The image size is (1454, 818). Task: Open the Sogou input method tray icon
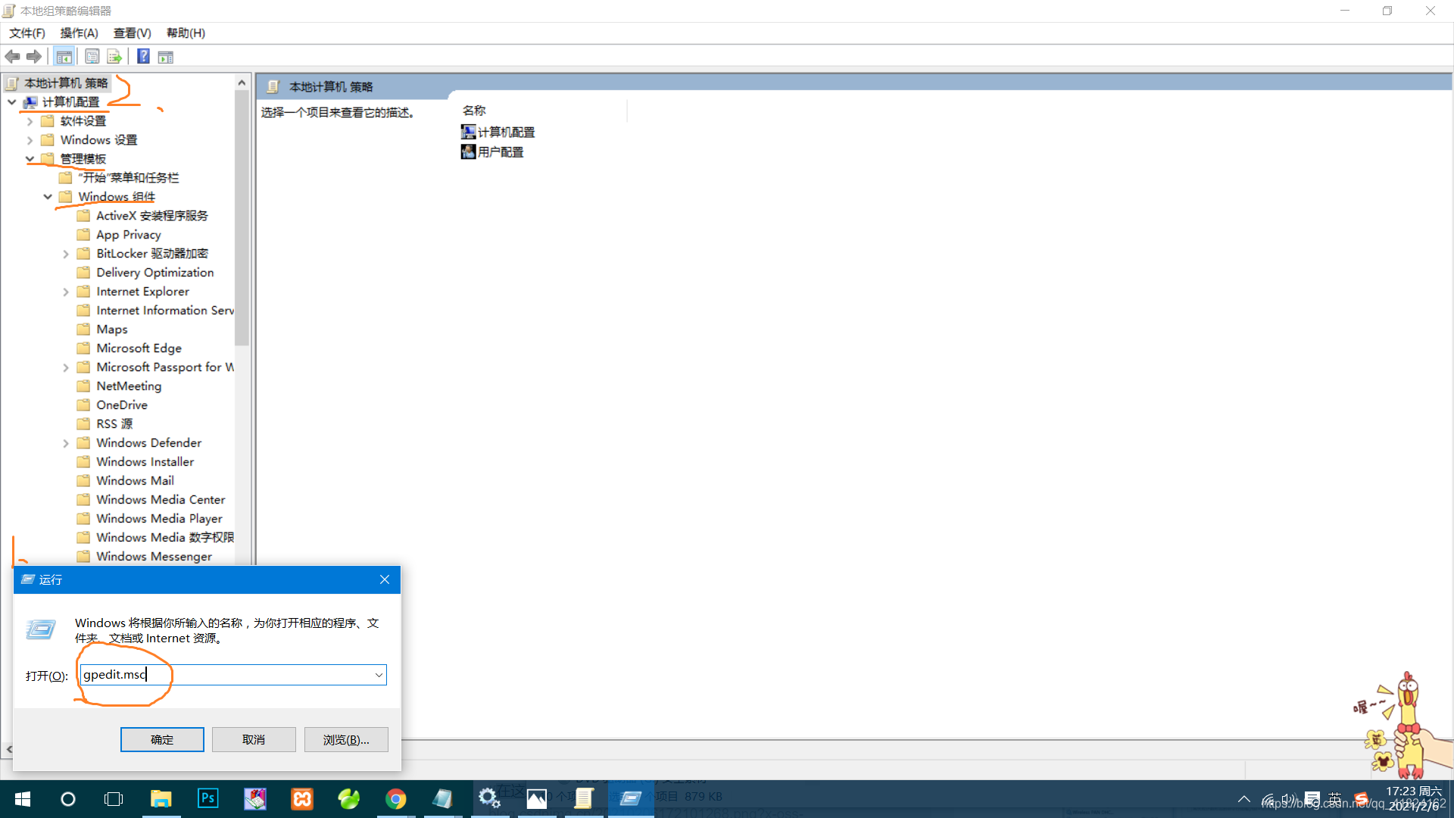point(1361,800)
